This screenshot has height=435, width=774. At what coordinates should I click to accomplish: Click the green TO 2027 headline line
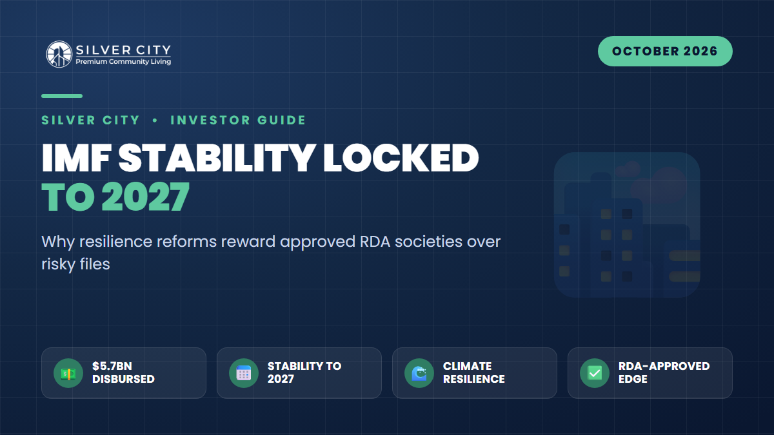115,198
